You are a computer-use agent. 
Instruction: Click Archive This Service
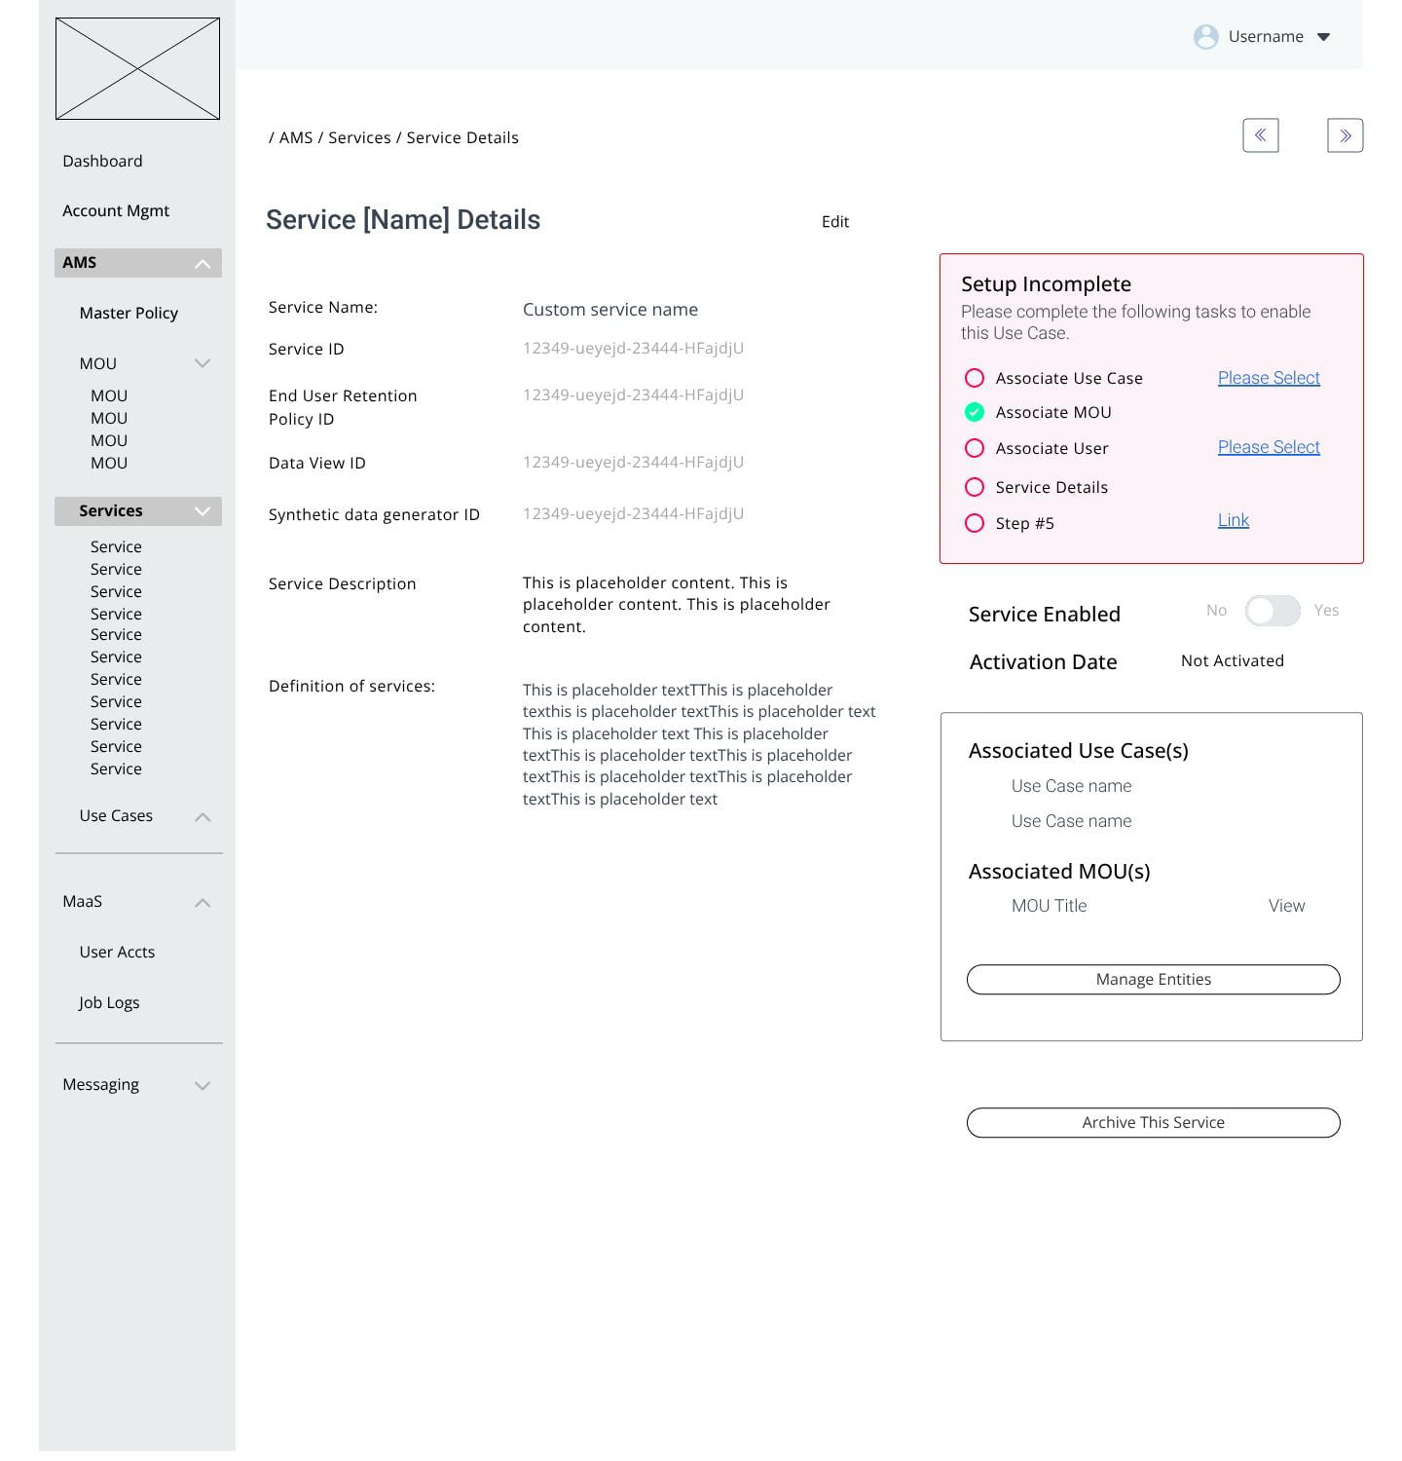pos(1153,1122)
